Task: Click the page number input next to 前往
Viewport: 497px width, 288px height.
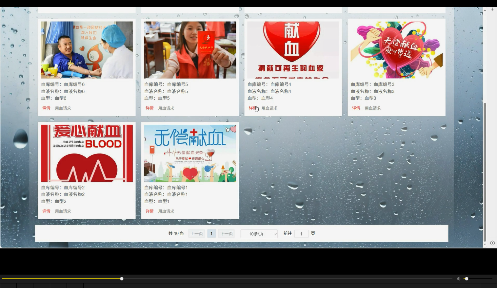Action: (x=301, y=234)
